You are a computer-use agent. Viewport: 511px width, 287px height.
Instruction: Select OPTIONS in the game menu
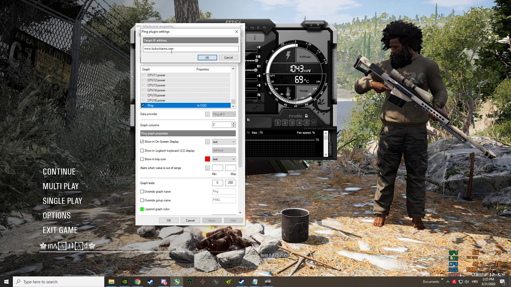[57, 216]
